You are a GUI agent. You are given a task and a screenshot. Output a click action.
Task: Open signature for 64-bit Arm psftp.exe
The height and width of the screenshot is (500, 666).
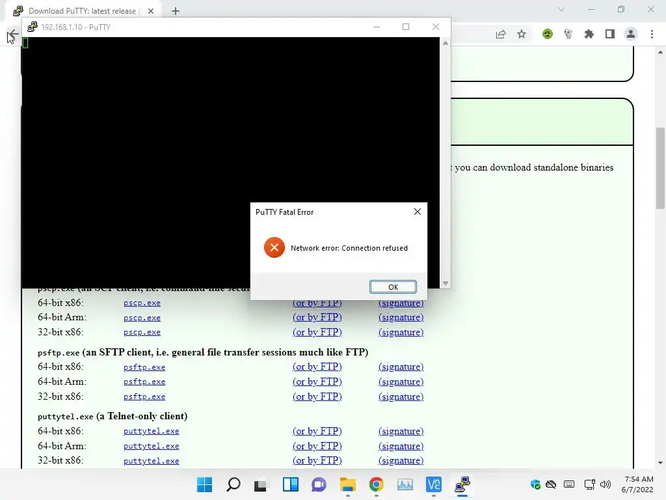tap(401, 382)
